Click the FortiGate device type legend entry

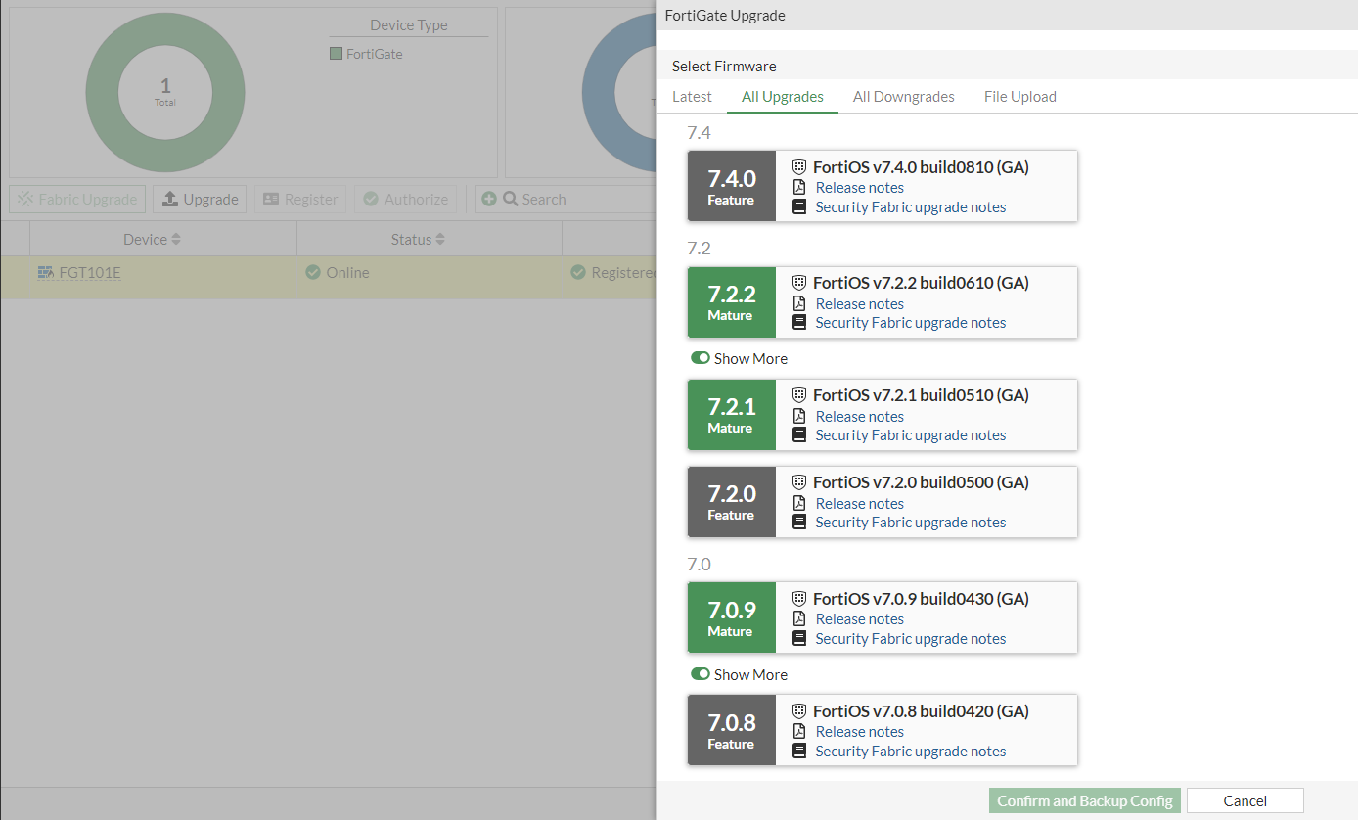[x=367, y=54]
